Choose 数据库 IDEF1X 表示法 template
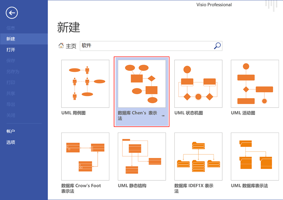The width and height of the screenshot is (283, 200). [198, 157]
